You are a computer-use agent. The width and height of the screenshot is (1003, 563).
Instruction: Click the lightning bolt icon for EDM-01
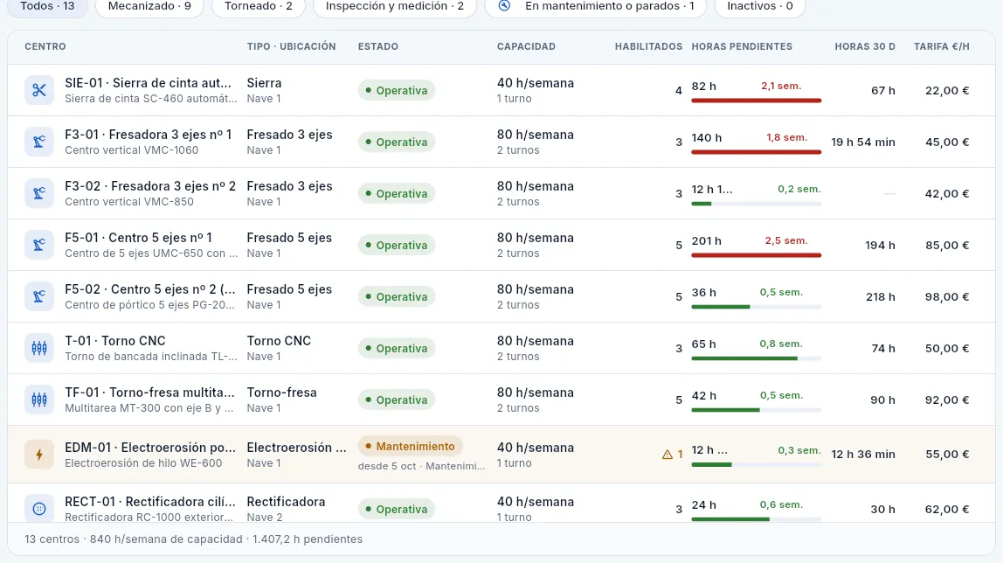[39, 455]
